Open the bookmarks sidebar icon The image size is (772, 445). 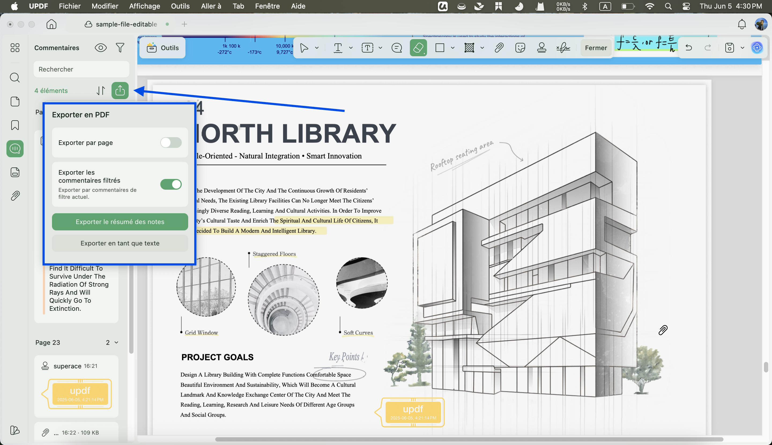point(15,125)
